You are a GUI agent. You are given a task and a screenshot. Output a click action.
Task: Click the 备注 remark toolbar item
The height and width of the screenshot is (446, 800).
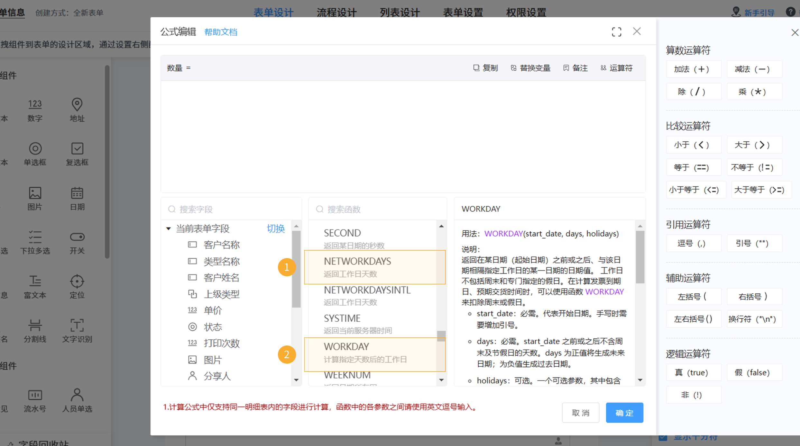(575, 68)
